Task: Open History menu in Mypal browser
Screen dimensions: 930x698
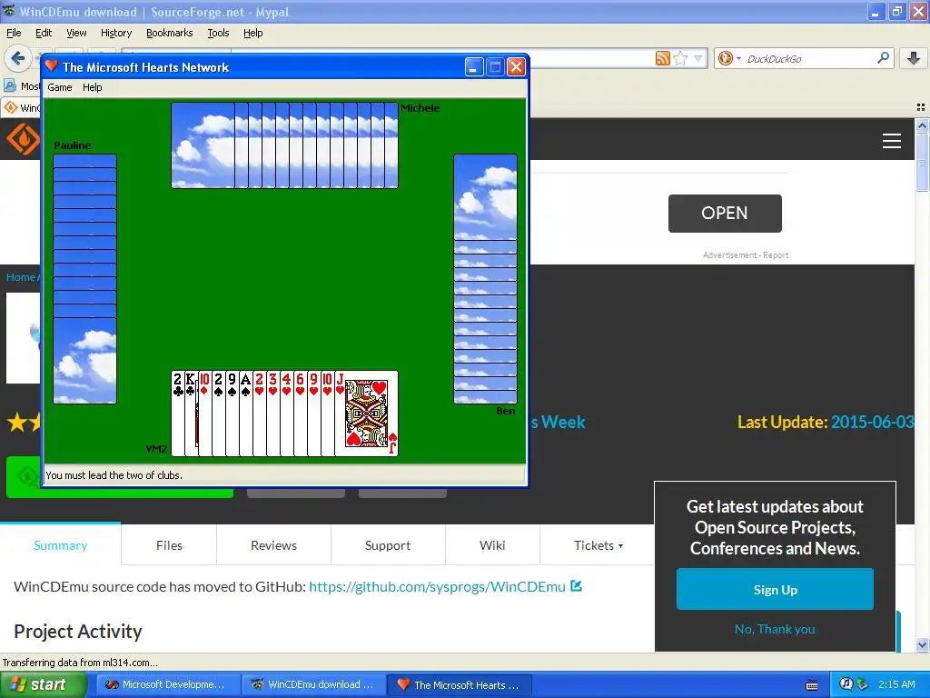Action: [x=115, y=33]
